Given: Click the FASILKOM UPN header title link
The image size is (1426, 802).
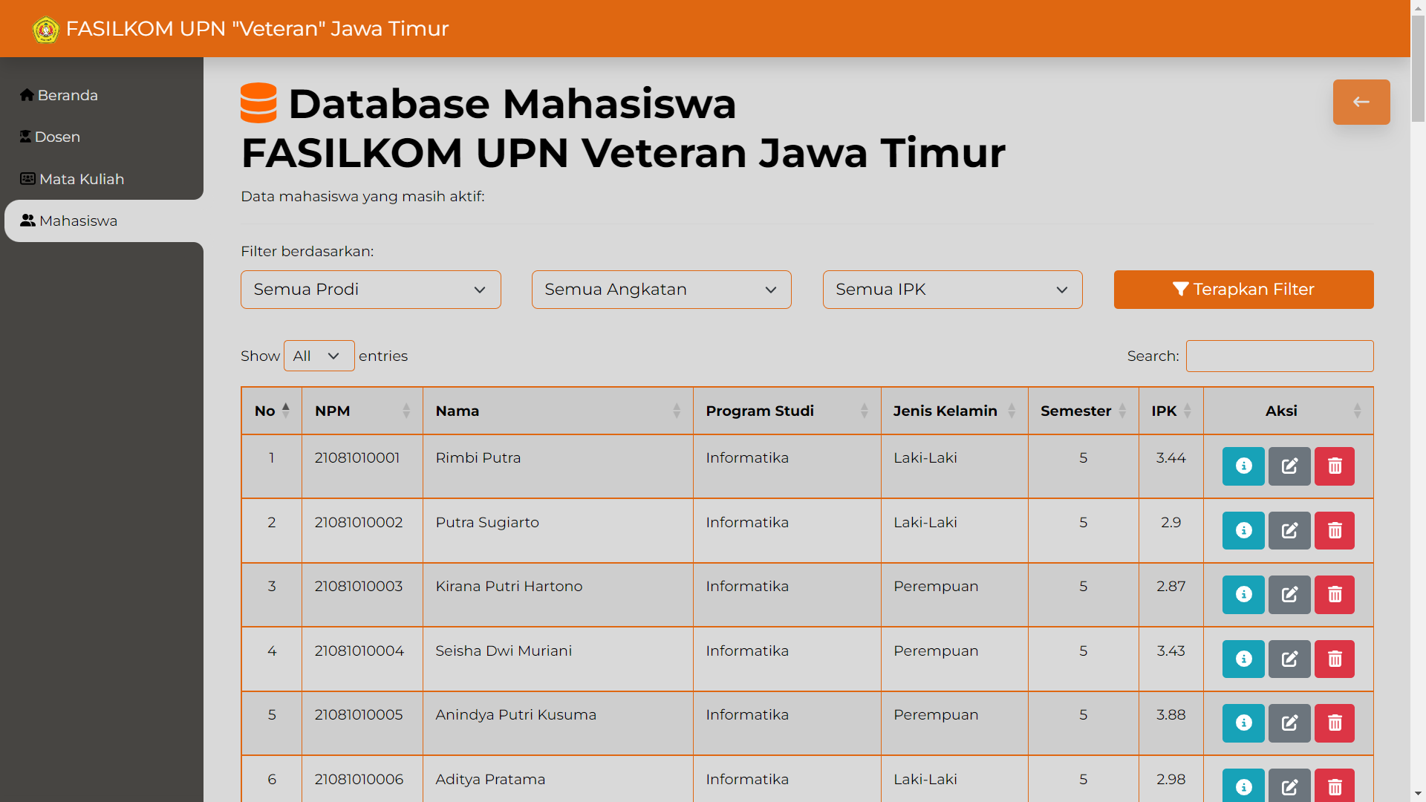Looking at the screenshot, I should coord(257,29).
